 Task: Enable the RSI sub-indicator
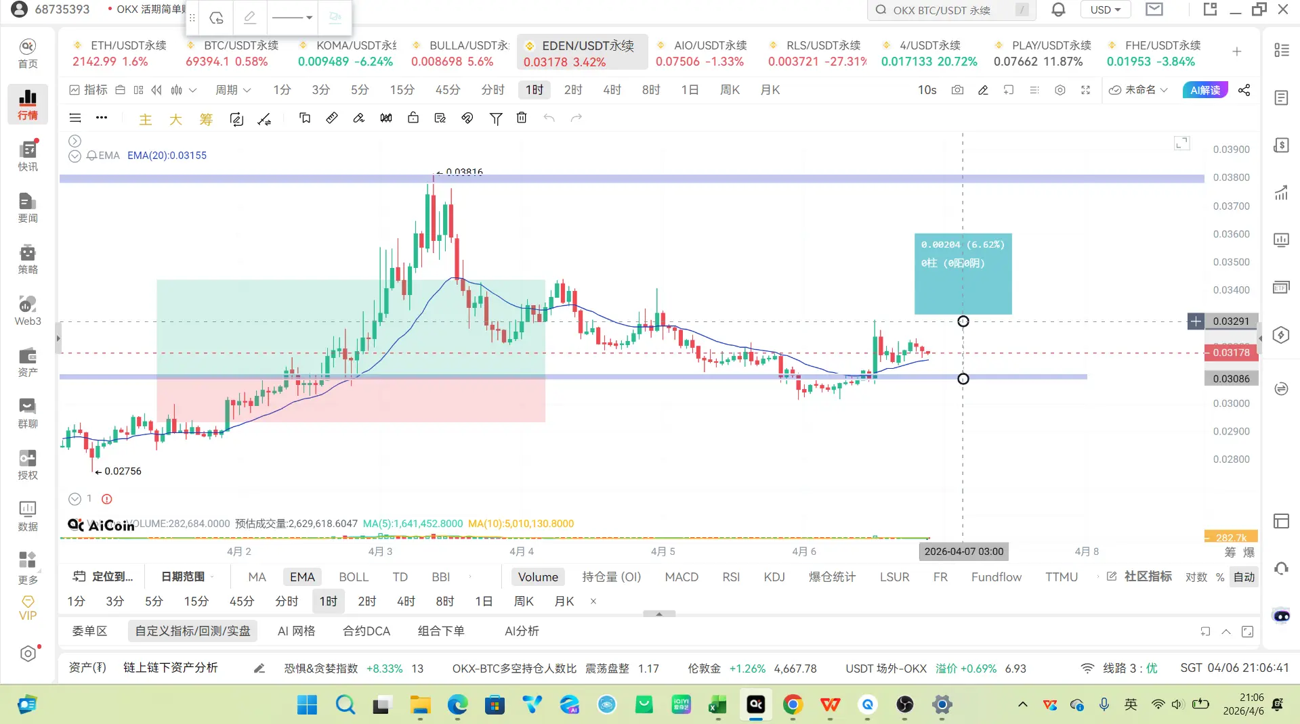click(x=731, y=577)
